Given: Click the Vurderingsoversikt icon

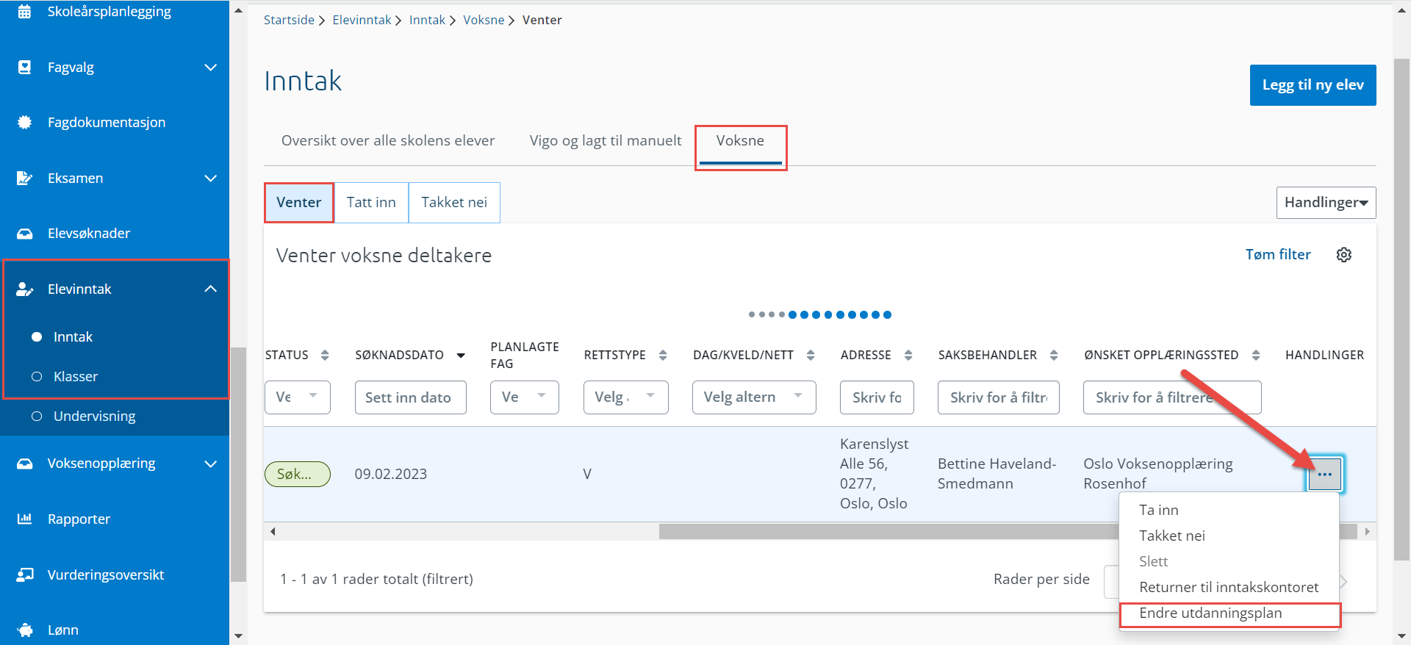Looking at the screenshot, I should (24, 574).
